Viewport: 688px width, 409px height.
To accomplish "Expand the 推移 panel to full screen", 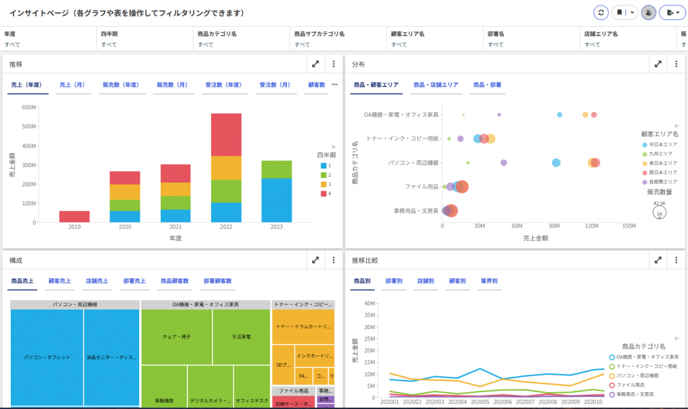I will (x=316, y=64).
